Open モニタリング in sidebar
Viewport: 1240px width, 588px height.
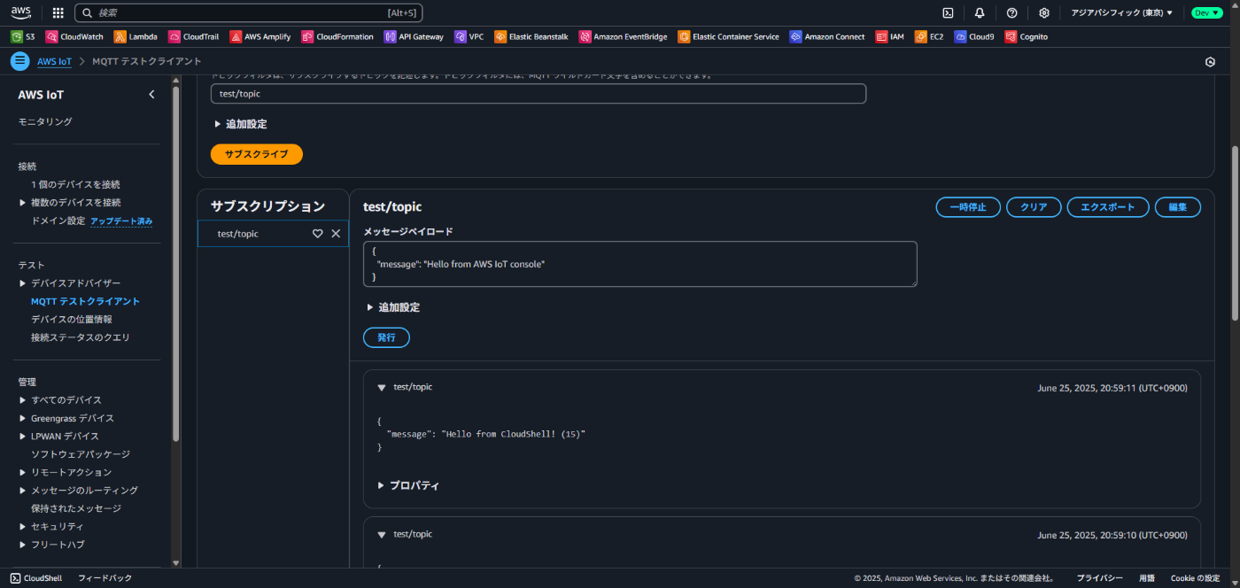pyautogui.click(x=45, y=121)
